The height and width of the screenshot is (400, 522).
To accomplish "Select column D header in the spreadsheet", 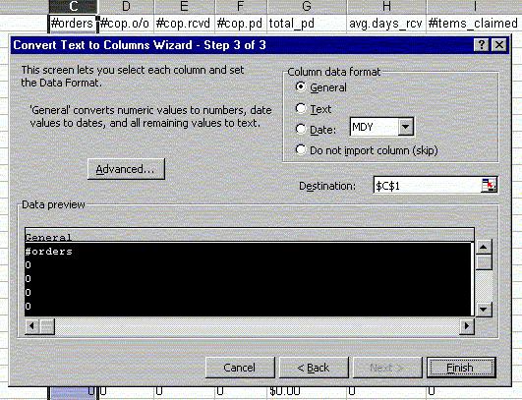I will click(126, 6).
